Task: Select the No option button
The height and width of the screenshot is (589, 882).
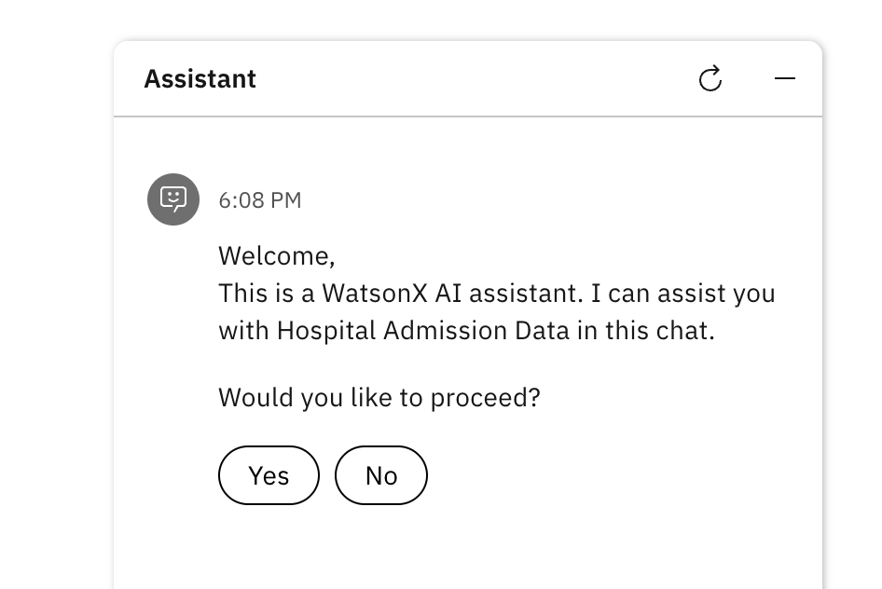Action: (381, 475)
